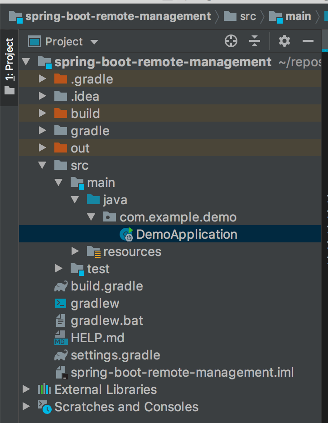The width and height of the screenshot is (328, 423).
Task: Click the Scratches and Consoles icon
Action: [x=44, y=407]
